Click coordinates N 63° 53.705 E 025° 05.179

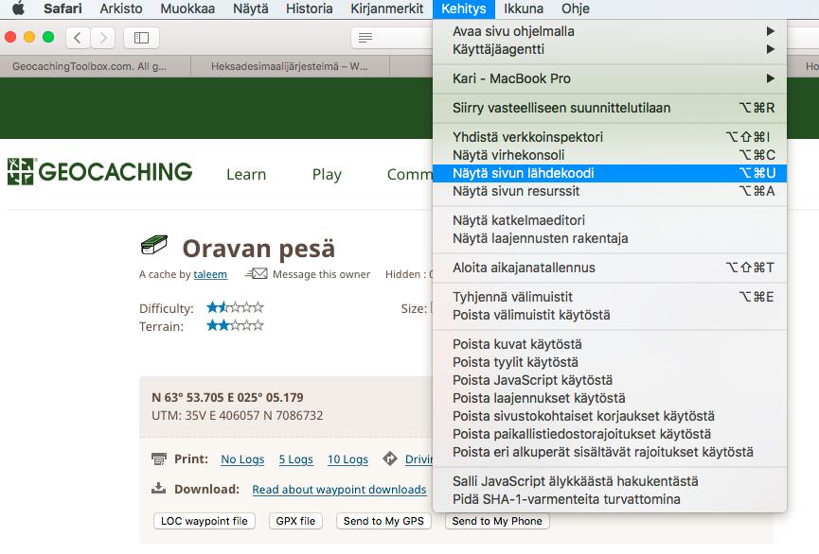[x=227, y=397]
